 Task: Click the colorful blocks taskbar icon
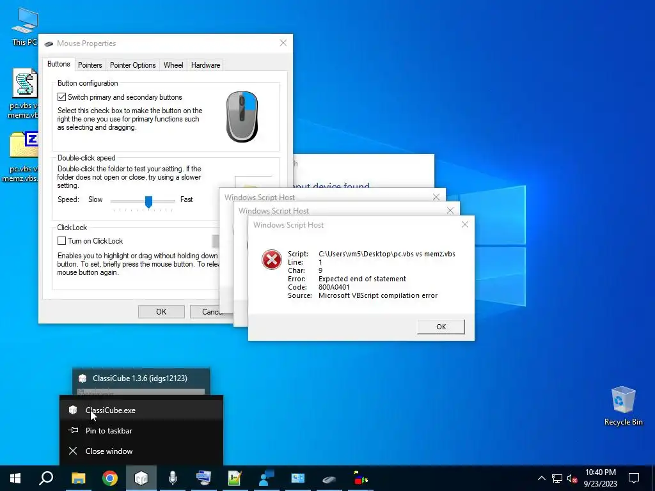pyautogui.click(x=361, y=478)
